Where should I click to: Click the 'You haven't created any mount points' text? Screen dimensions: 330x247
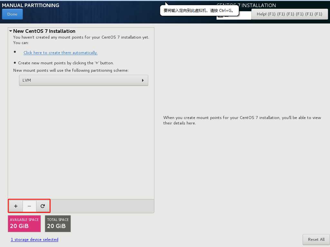(81, 40)
